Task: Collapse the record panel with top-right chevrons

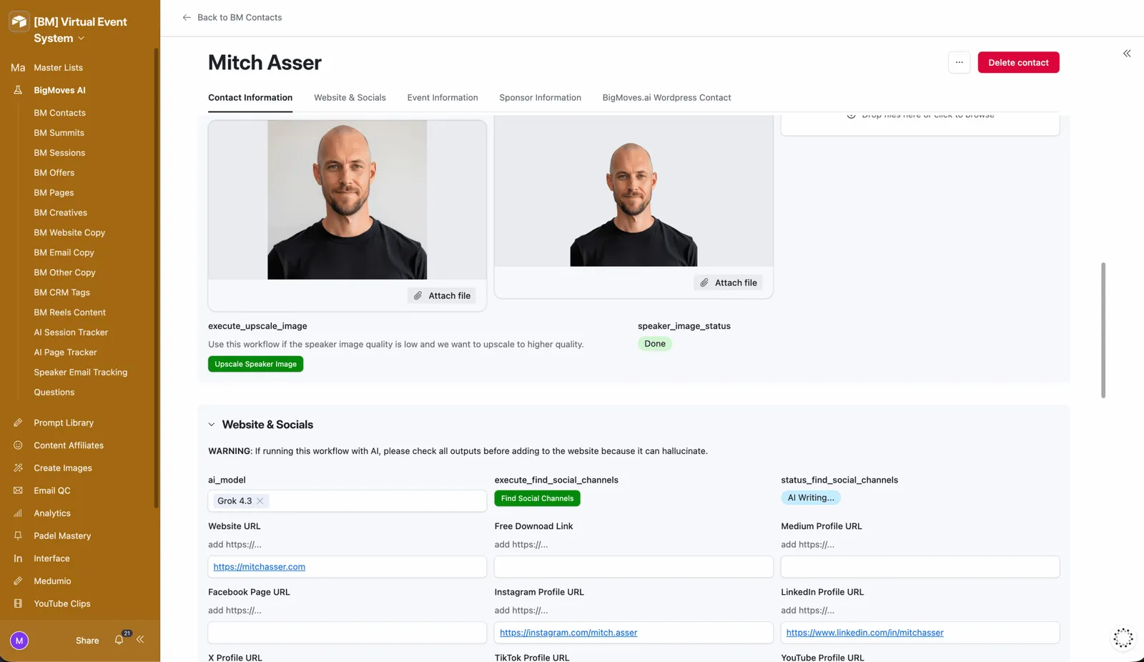Action: (x=1127, y=54)
